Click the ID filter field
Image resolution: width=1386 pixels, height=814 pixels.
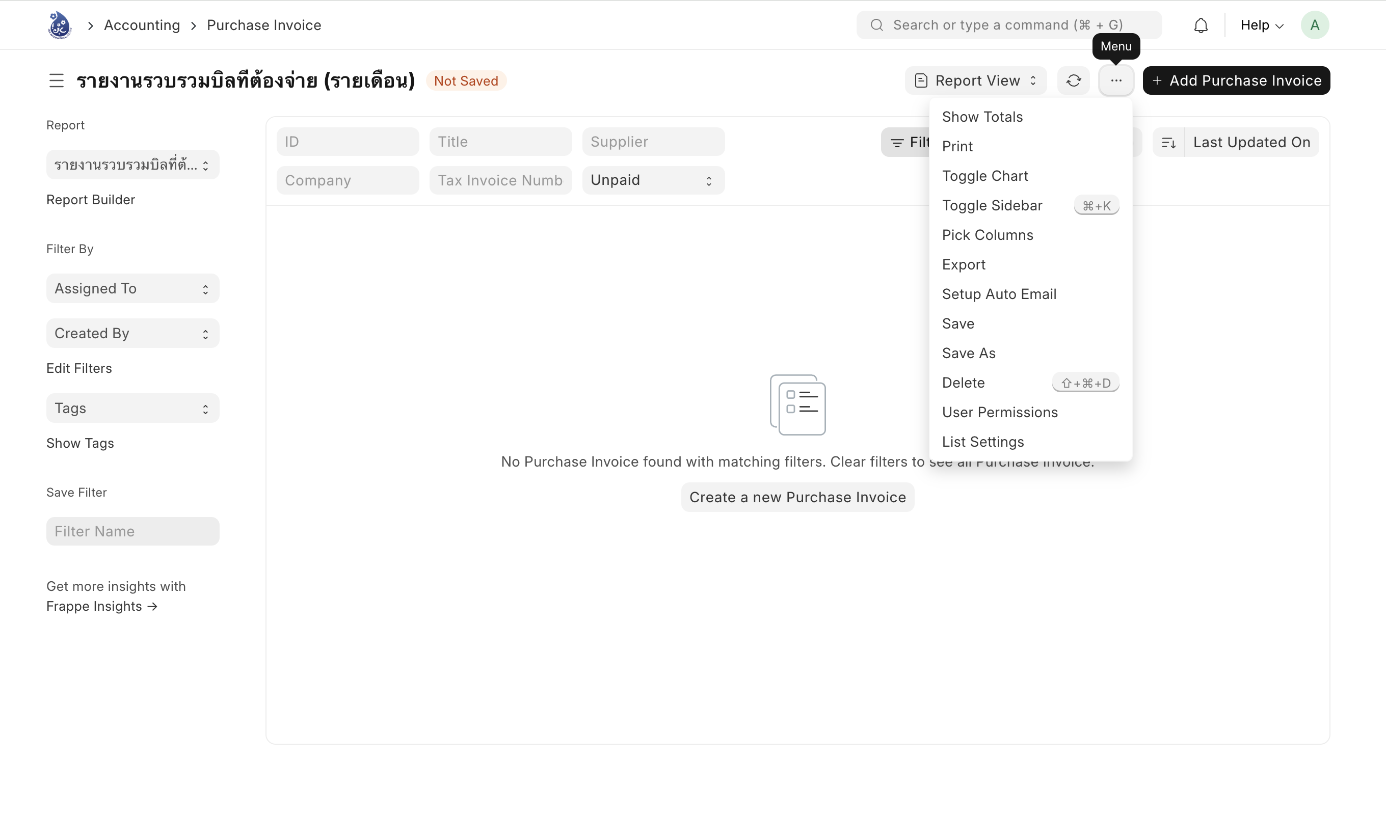coord(348,142)
